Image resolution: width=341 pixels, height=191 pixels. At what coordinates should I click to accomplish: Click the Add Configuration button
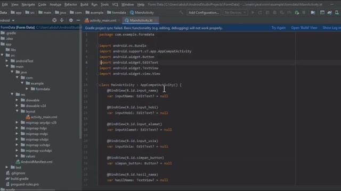tap(204, 13)
